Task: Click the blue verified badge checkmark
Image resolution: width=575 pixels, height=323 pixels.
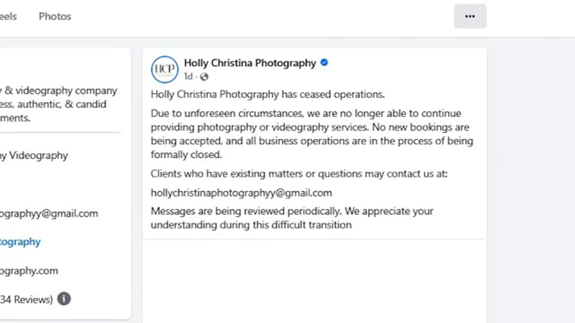Action: tap(324, 62)
